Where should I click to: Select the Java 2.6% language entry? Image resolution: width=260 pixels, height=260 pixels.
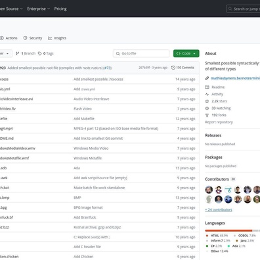coord(245,240)
